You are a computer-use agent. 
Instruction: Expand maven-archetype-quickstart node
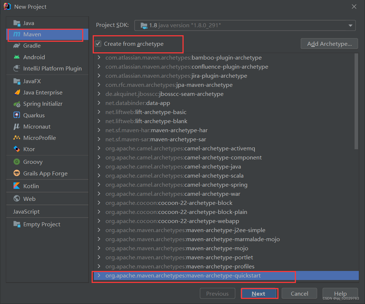click(99, 275)
